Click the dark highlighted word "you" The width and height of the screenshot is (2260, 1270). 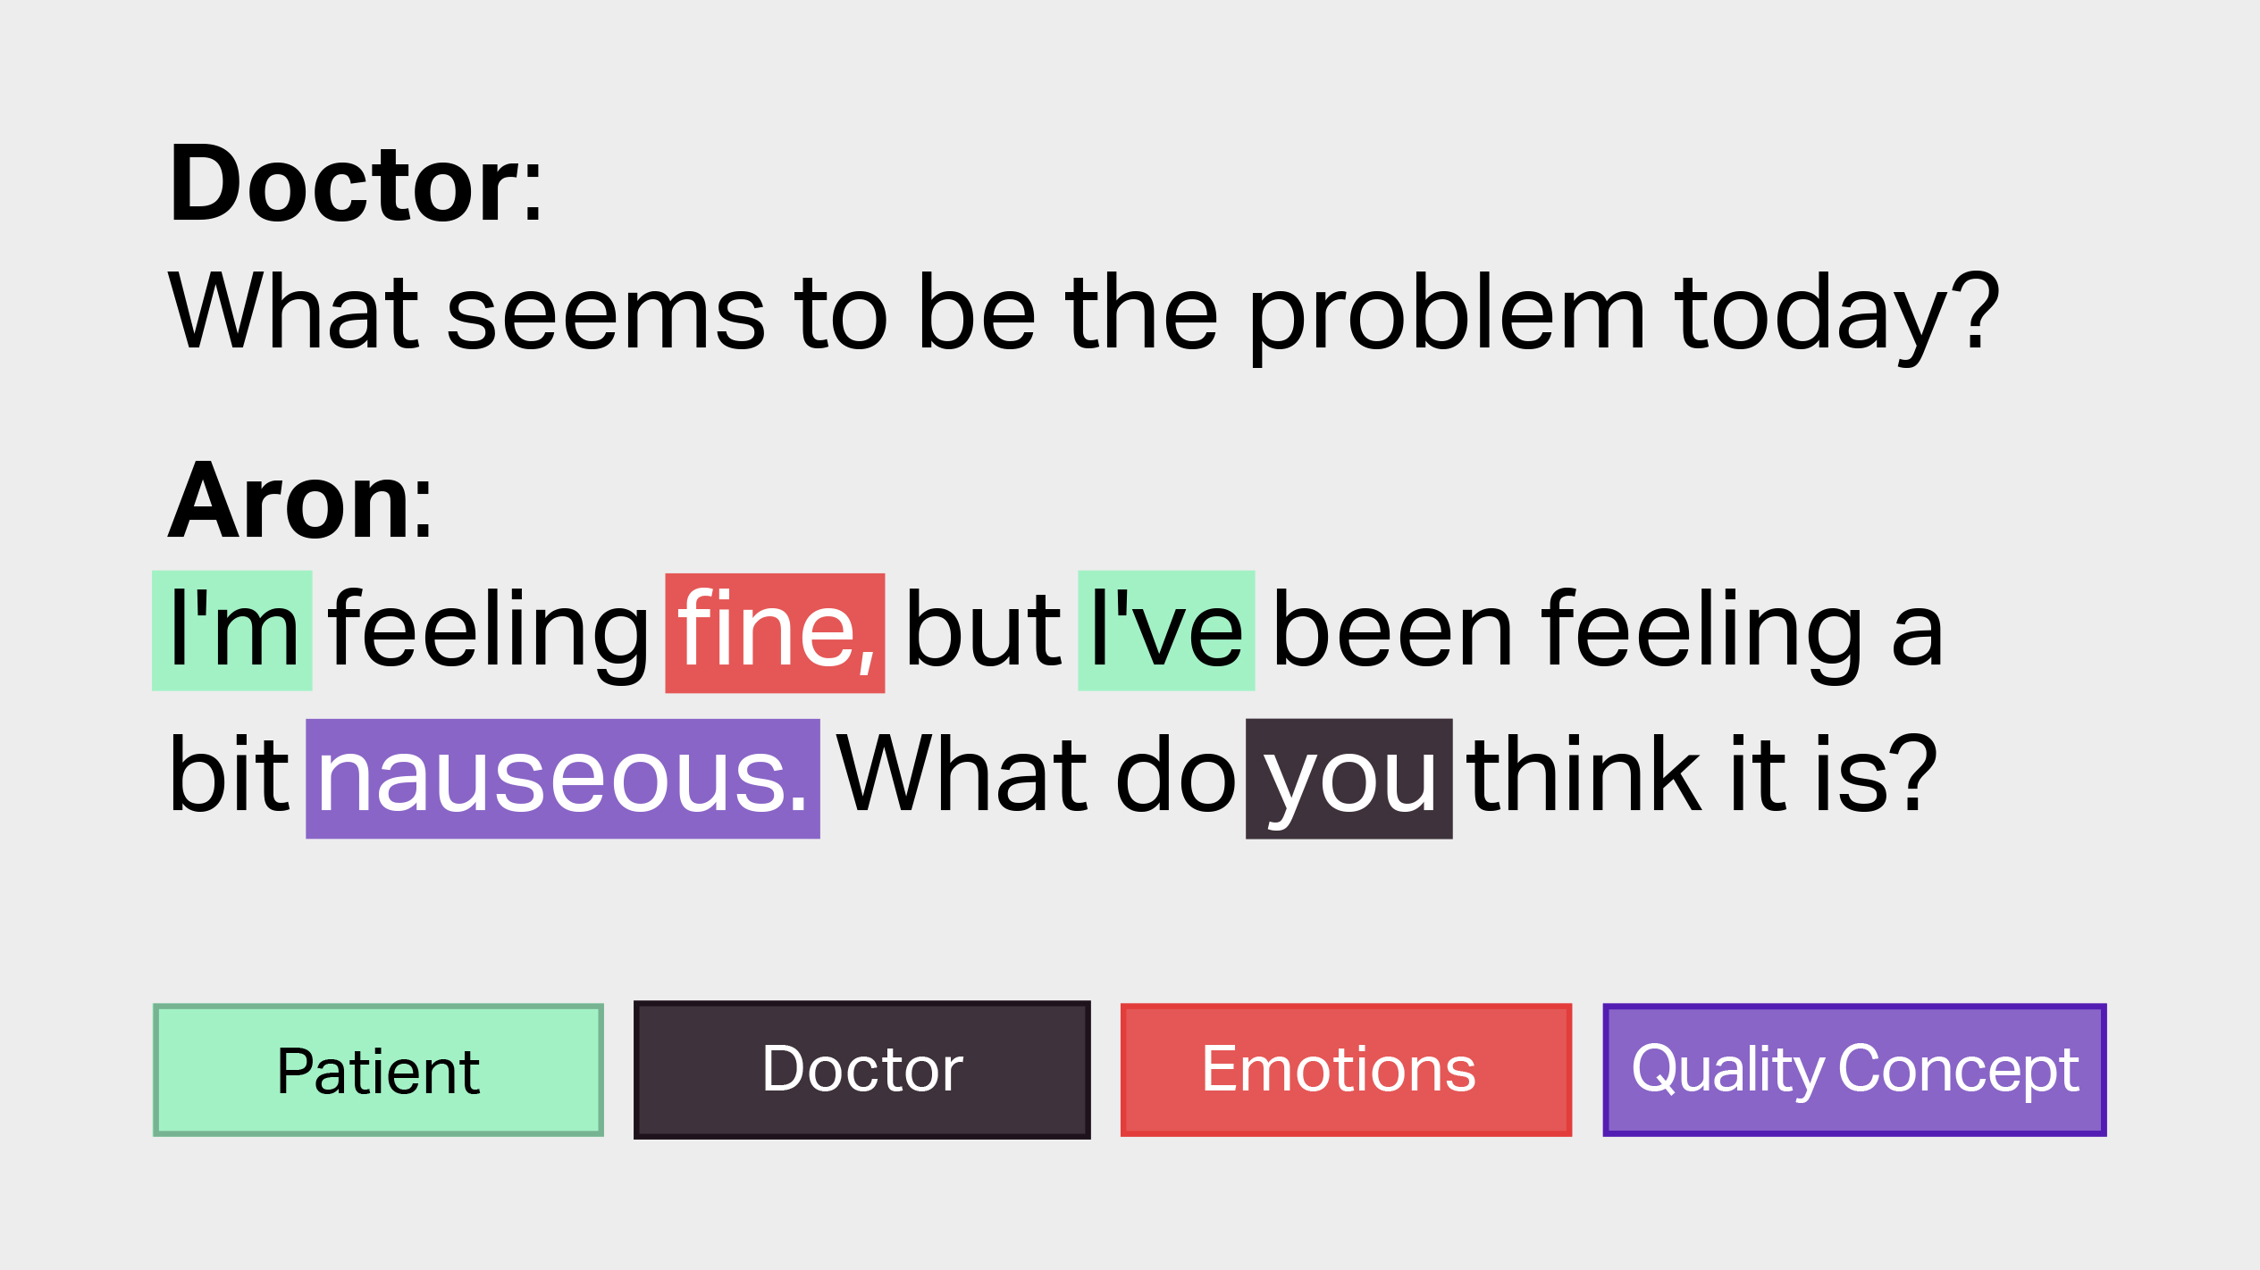[x=1349, y=779]
